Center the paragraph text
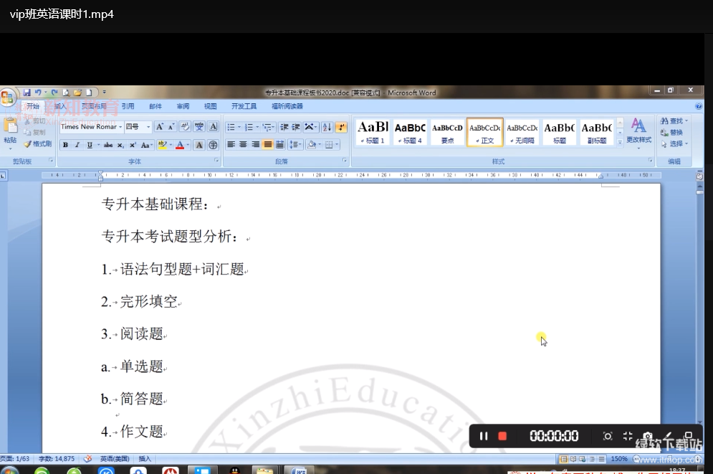The width and height of the screenshot is (713, 474). (243, 145)
